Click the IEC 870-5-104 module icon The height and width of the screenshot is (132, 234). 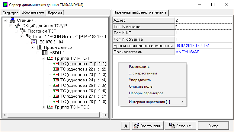click(x=34, y=42)
